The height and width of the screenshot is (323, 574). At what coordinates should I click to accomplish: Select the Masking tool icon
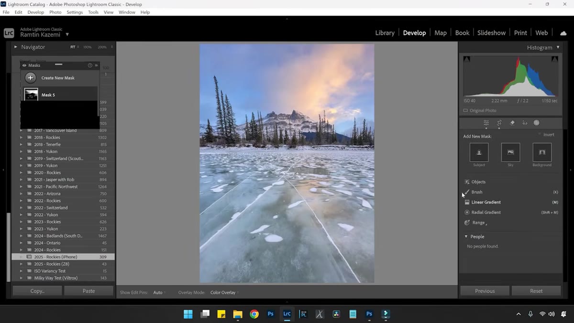pyautogui.click(x=537, y=123)
